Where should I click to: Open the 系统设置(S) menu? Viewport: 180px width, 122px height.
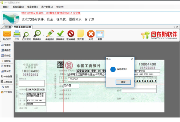(18, 7)
